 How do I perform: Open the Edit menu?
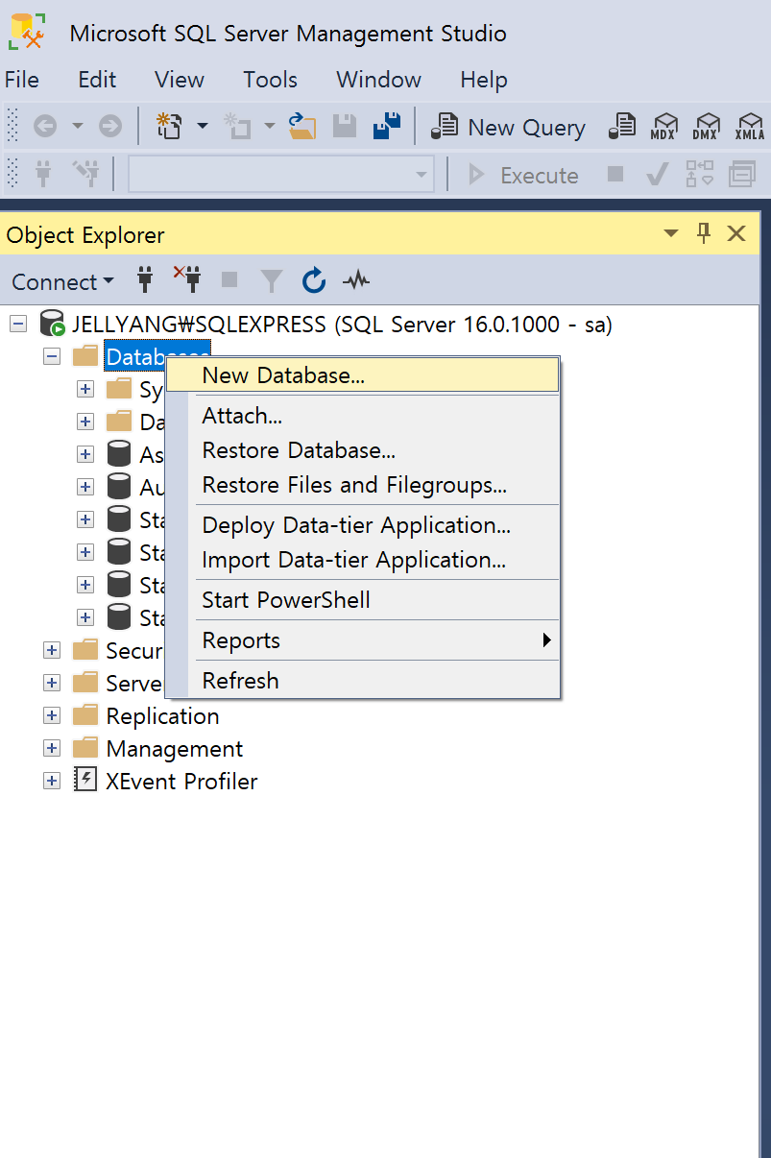point(97,80)
